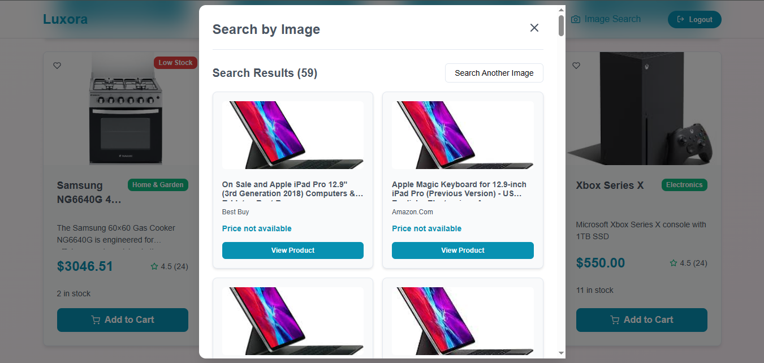Click the Home & Garden category tag
Viewport: 764px width, 363px height.
coord(158,185)
